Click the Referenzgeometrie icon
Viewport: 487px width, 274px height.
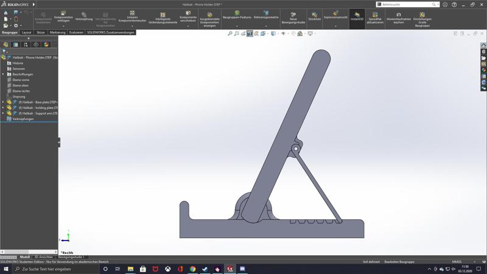tap(266, 15)
